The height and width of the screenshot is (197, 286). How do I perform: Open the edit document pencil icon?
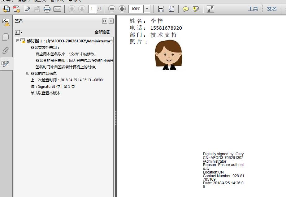(x=27, y=9)
